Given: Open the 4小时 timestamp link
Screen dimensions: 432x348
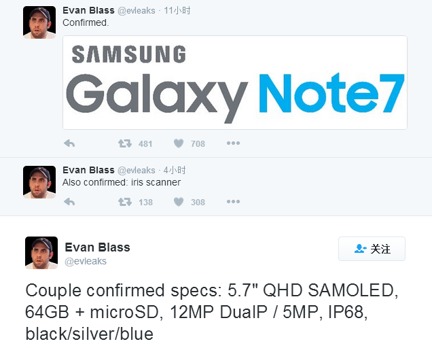Looking at the screenshot, I should tap(175, 170).
